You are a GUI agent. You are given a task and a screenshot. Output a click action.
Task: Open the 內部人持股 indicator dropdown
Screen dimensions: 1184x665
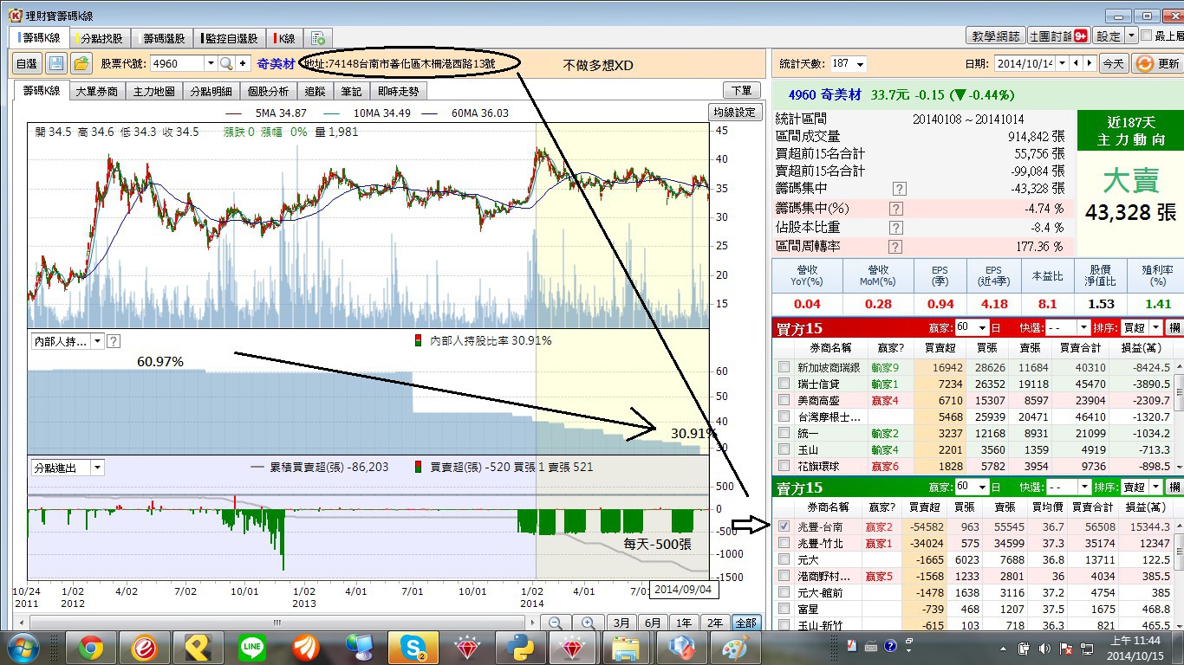(x=97, y=341)
